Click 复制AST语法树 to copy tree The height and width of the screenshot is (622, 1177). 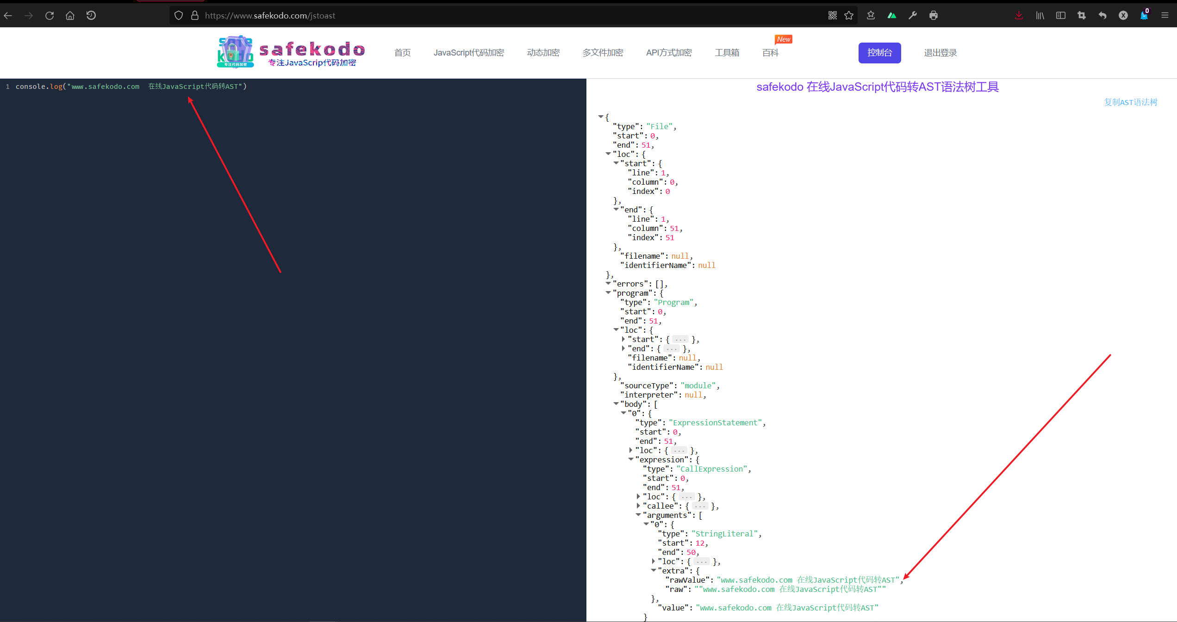click(1131, 102)
